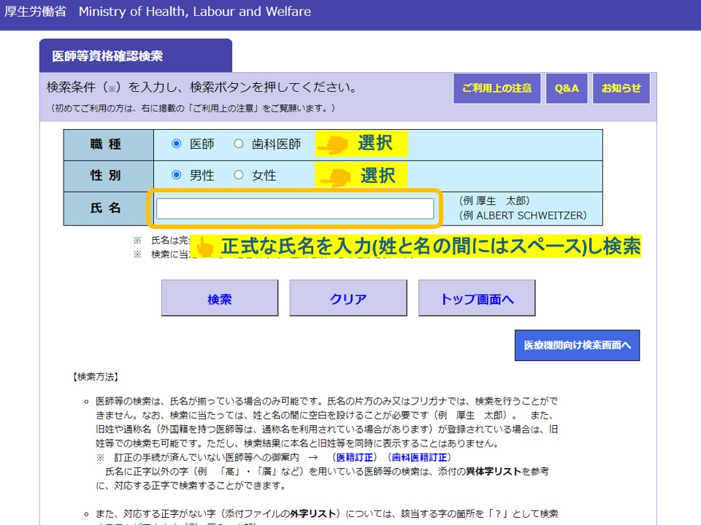Pick the 女性 gender radio button
Screen dimensions: 701x525
(239, 175)
